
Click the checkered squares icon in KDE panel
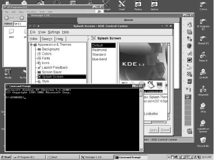coord(190,74)
